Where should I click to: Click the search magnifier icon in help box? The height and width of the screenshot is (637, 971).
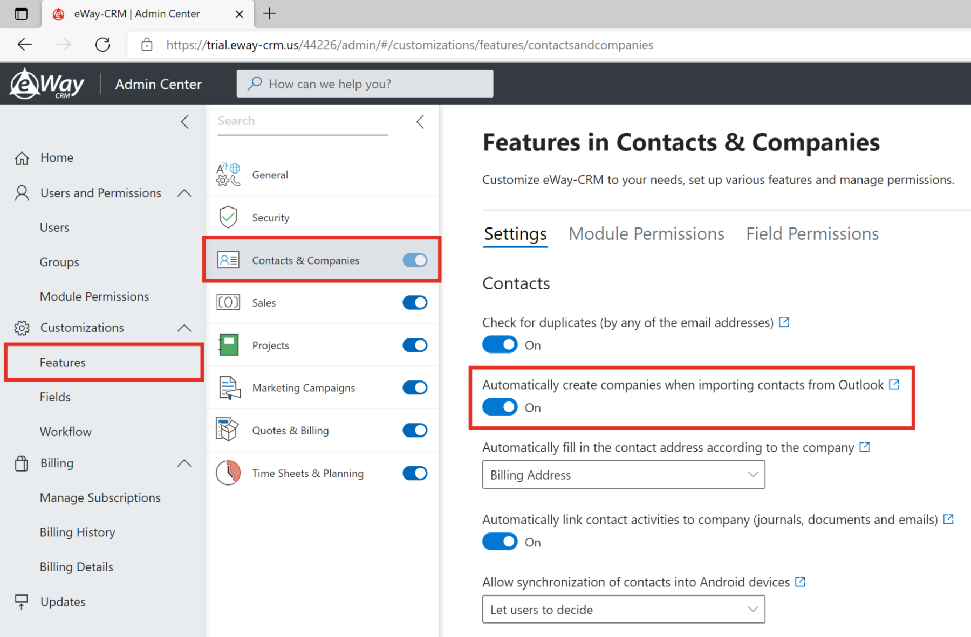point(255,84)
